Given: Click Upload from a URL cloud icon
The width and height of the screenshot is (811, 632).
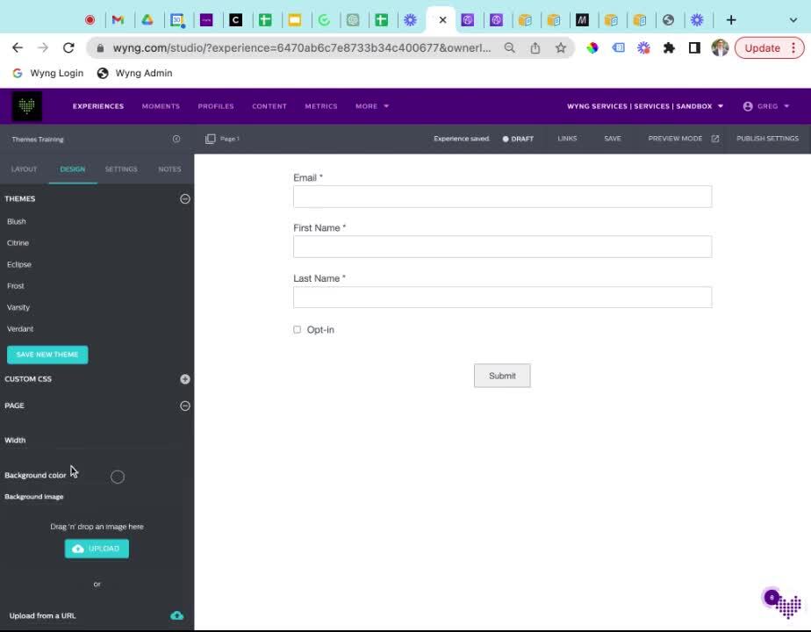Looking at the screenshot, I should click(177, 615).
